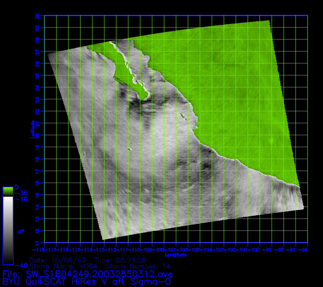This screenshot has width=323, height=287.
Task: Click the BYU QuikSCAT HiRes title line
Action: pyautogui.click(x=87, y=281)
